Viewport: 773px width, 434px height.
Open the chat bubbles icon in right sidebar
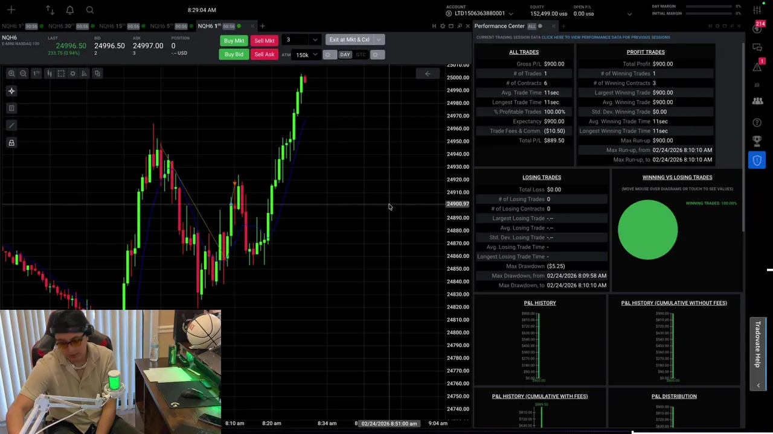pos(757,47)
